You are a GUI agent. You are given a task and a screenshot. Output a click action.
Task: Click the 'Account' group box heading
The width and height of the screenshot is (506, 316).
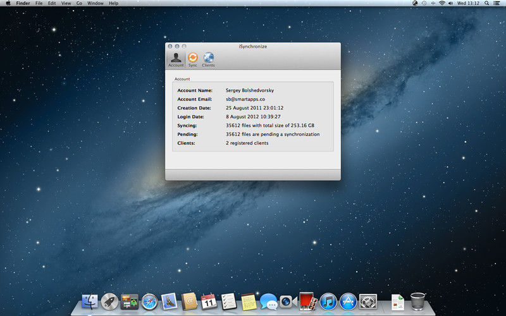(182, 78)
